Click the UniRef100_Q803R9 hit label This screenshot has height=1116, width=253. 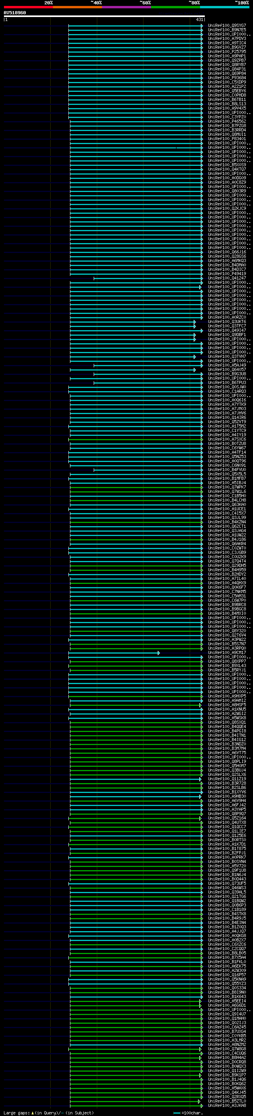pos(227,191)
